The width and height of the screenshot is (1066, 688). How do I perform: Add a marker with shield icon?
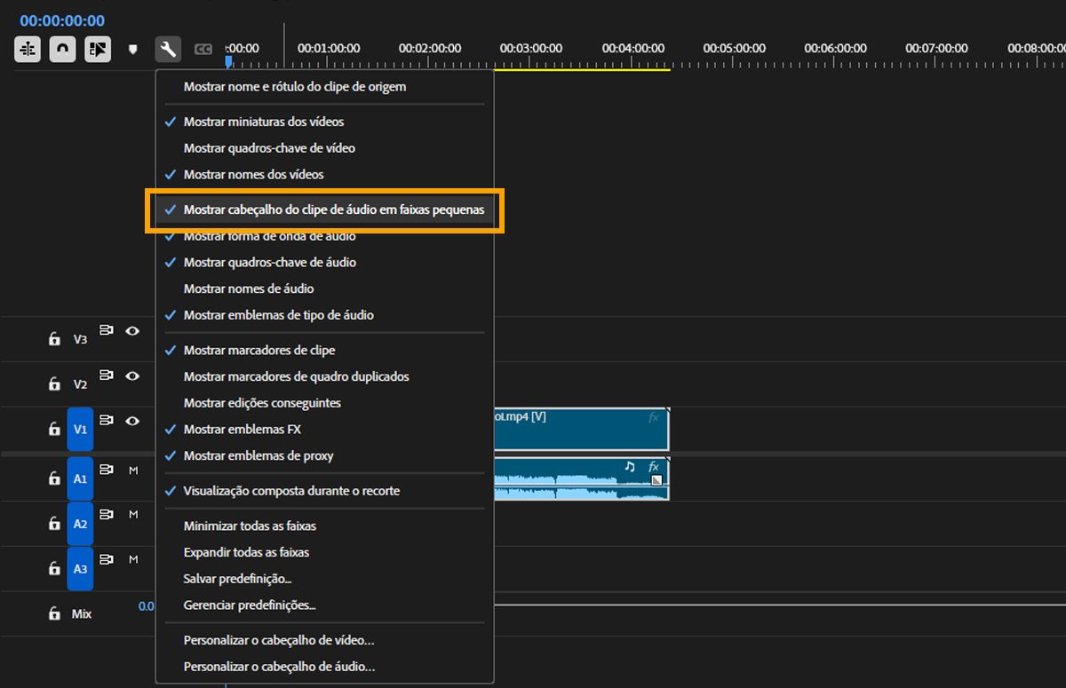tap(133, 50)
